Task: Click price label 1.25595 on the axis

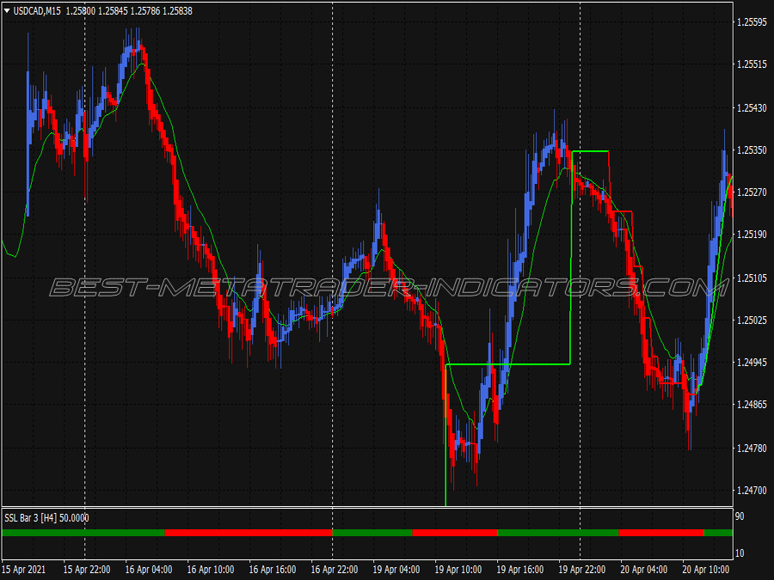Action: [x=752, y=22]
